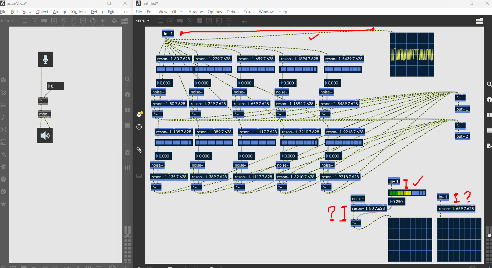Expand the 100% zoom dropdown in noiseVoco window
Screen dimensions: 492x268
click(7, 21)
